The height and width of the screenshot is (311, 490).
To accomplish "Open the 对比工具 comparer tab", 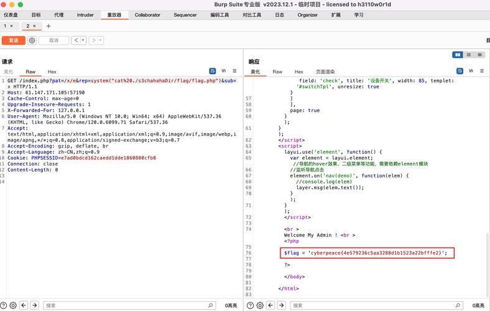I will pyautogui.click(x=252, y=15).
